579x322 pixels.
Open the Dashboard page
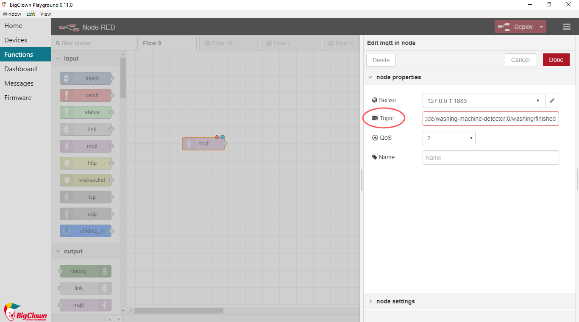(x=25, y=69)
